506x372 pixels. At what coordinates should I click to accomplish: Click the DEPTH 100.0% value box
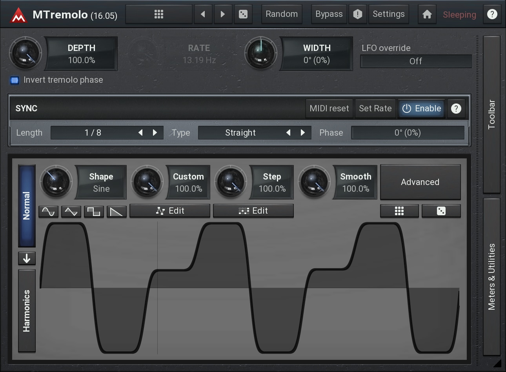82,54
